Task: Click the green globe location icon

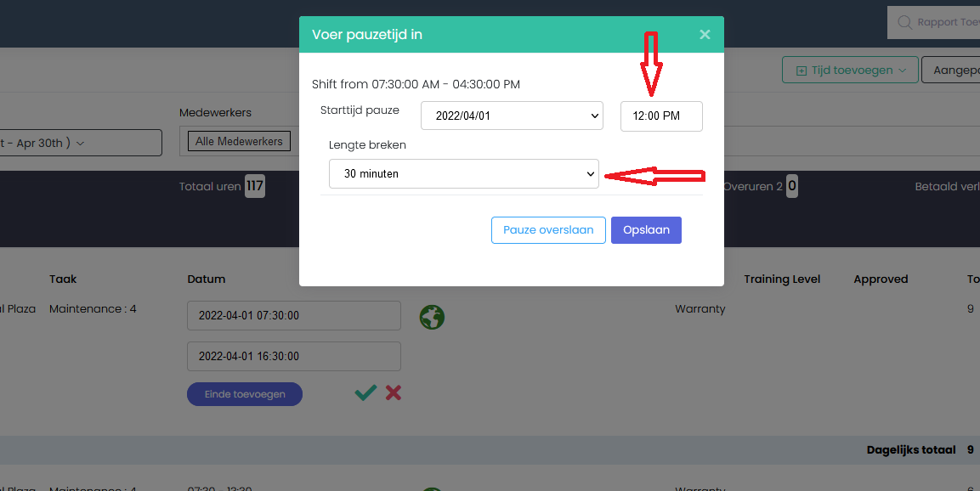Action: (x=433, y=317)
